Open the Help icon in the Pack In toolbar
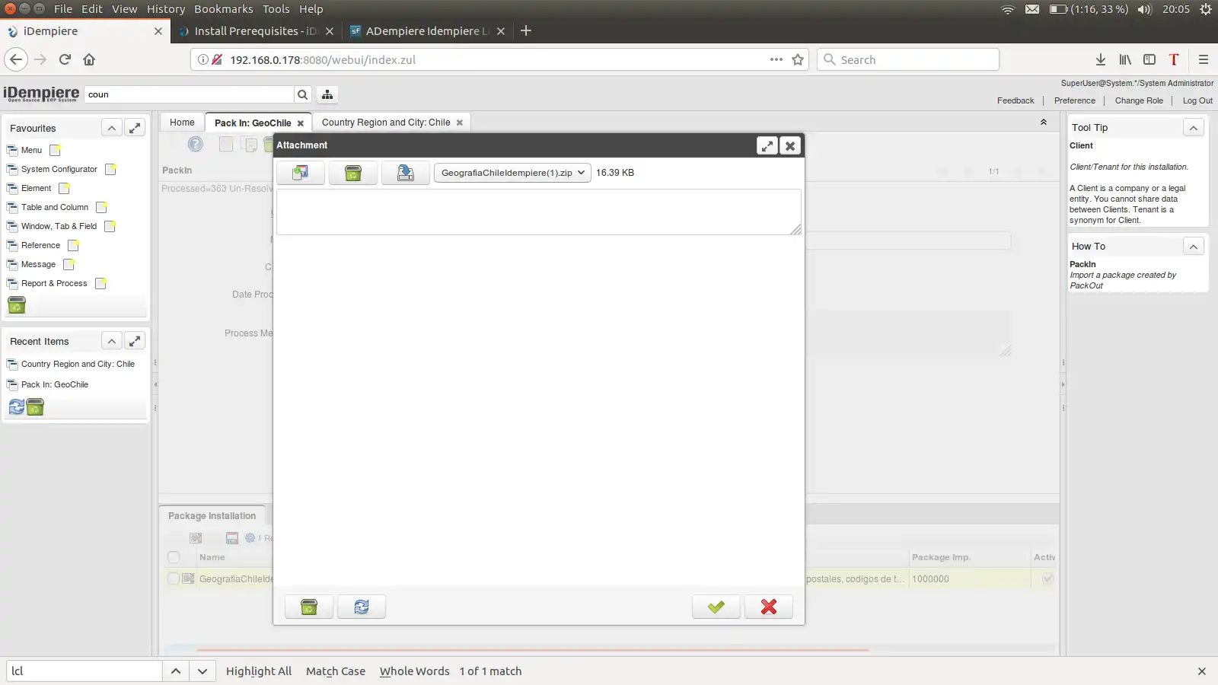 [x=196, y=144]
